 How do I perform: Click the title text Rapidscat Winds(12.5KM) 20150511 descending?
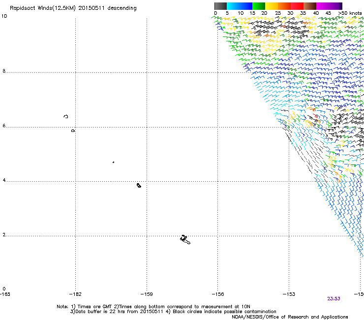73,8
